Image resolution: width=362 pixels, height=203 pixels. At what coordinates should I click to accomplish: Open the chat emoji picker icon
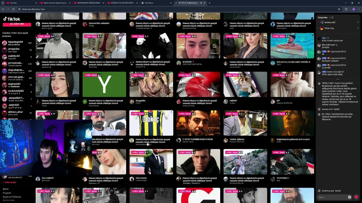coord(350,197)
